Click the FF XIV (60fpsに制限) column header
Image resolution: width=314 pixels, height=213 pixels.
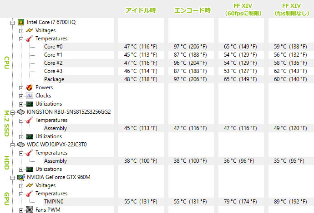(243, 10)
